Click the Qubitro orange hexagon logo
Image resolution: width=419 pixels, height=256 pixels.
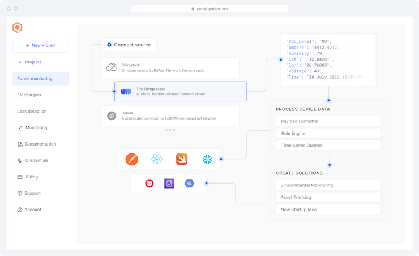[17, 27]
